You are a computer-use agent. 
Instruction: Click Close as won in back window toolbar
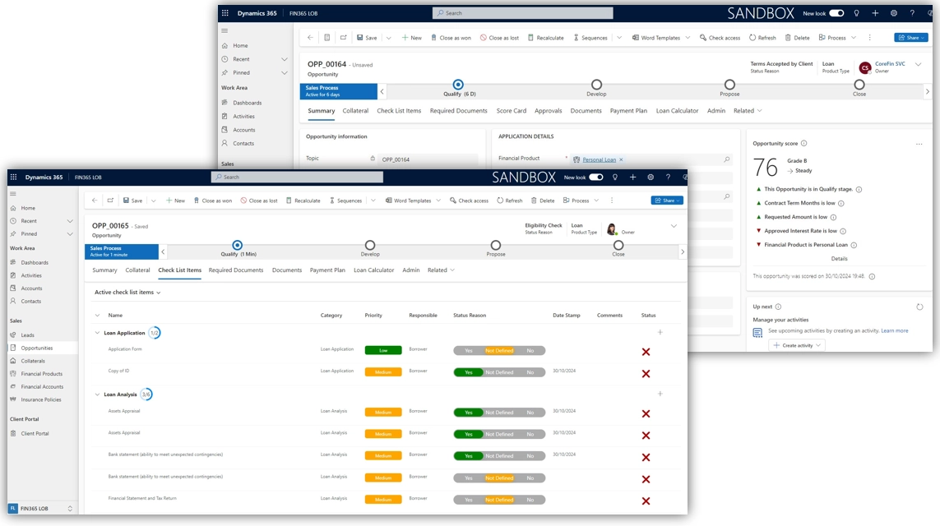pyautogui.click(x=451, y=38)
